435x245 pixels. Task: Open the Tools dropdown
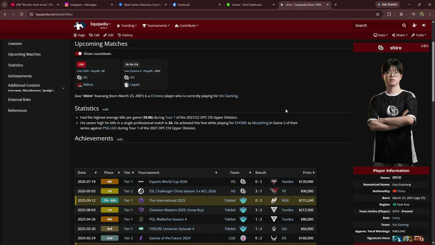tap(419, 35)
